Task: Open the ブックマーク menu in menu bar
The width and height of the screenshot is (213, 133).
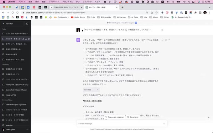Action: (54, 2)
